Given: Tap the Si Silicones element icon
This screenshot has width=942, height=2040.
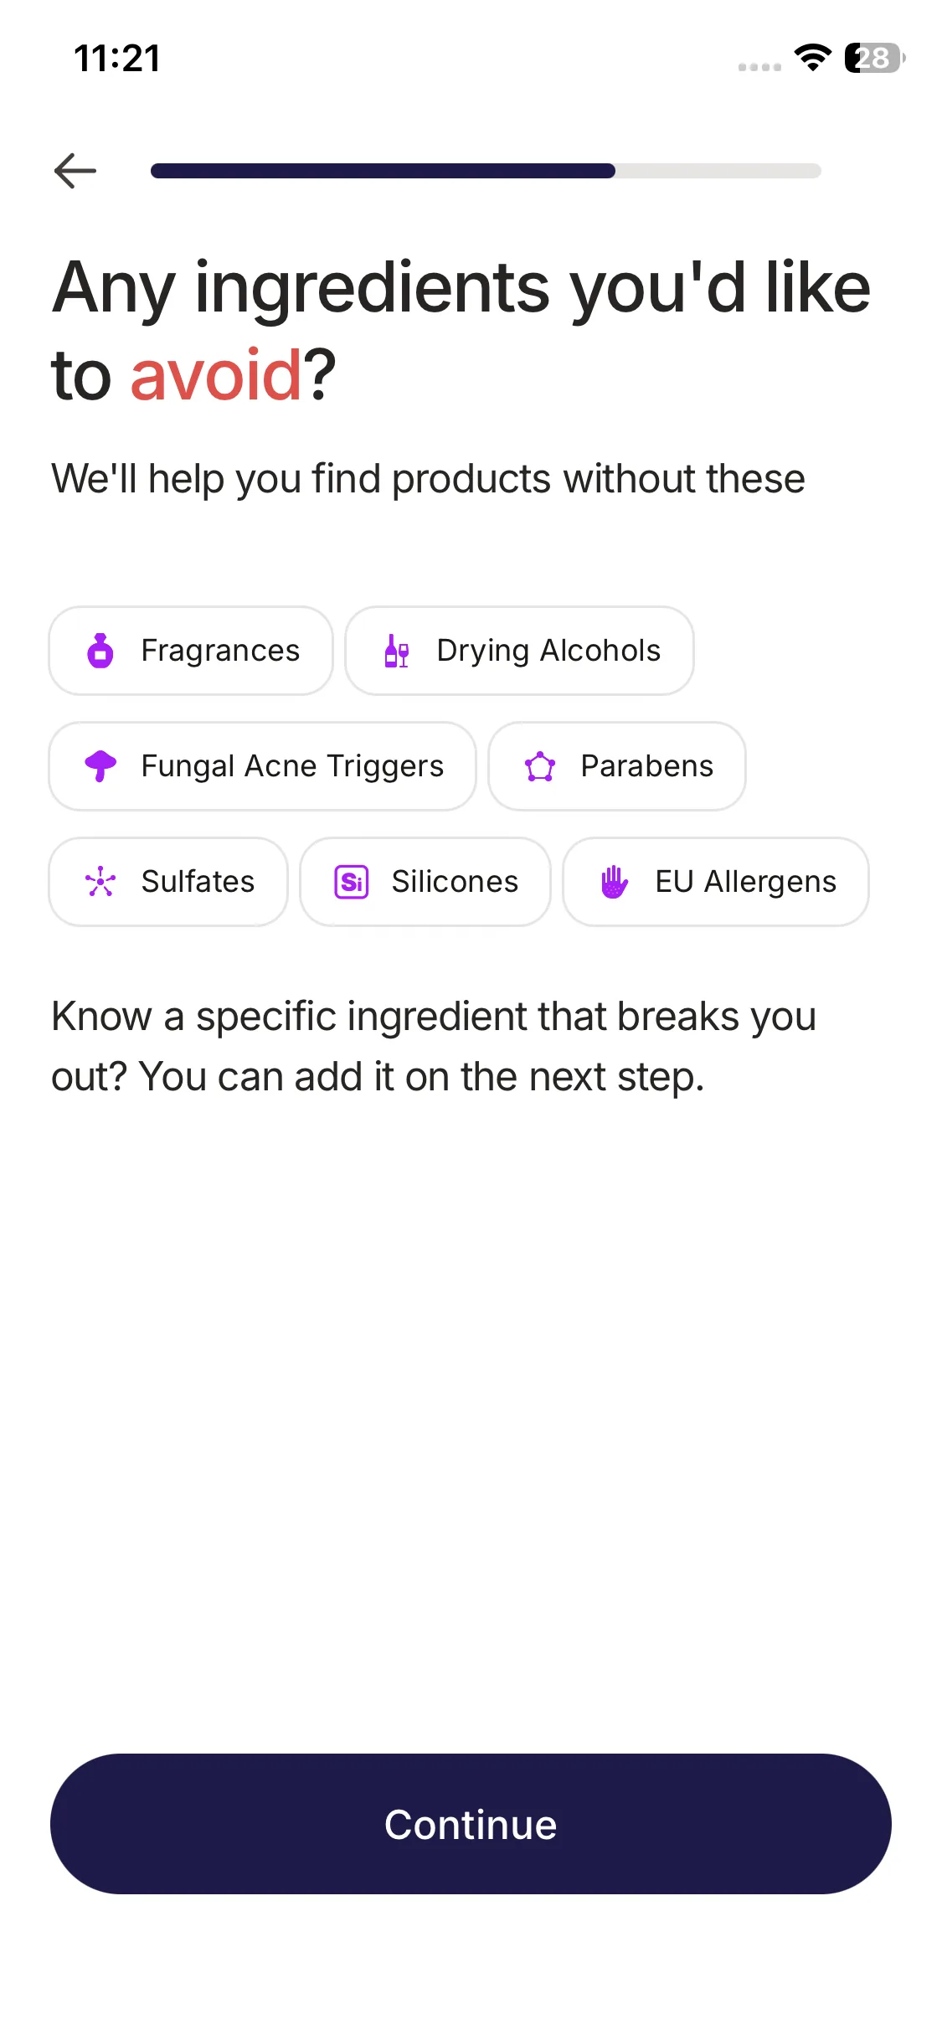Looking at the screenshot, I should click(352, 882).
